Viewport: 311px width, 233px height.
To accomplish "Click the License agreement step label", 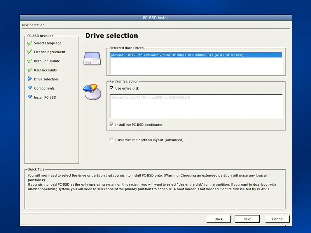I will 49,52.
